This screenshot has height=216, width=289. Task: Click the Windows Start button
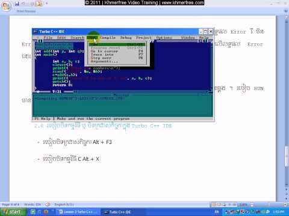pyautogui.click(x=13, y=212)
